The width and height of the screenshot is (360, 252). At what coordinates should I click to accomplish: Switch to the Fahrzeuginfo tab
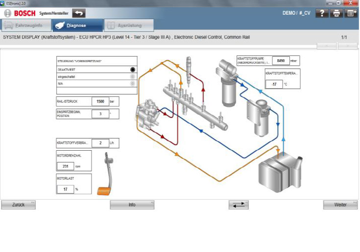click(26, 25)
